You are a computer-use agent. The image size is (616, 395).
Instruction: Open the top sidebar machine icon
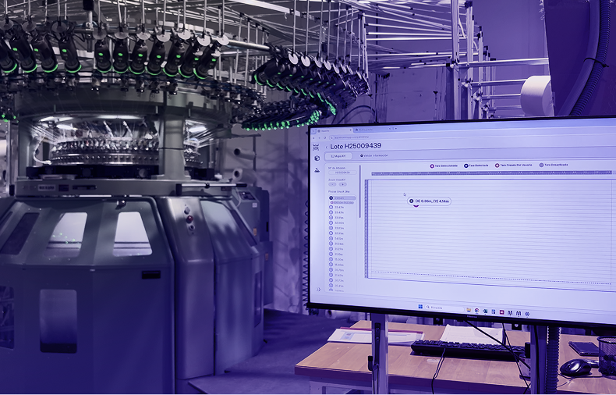coord(316,146)
